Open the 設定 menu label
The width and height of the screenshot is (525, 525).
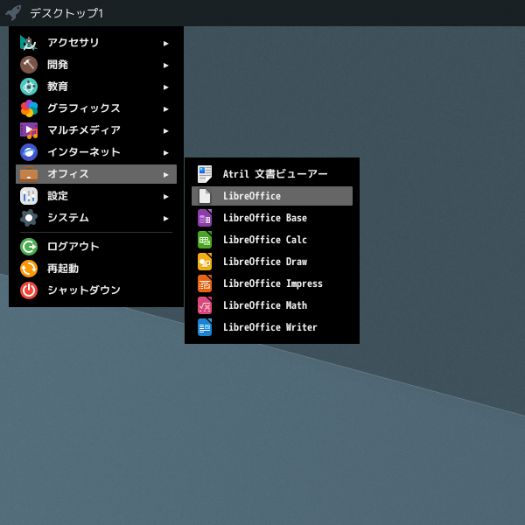(58, 195)
